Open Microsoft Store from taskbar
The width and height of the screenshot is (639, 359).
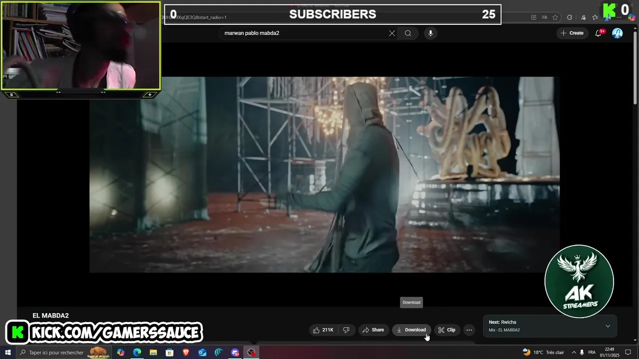[170, 353]
